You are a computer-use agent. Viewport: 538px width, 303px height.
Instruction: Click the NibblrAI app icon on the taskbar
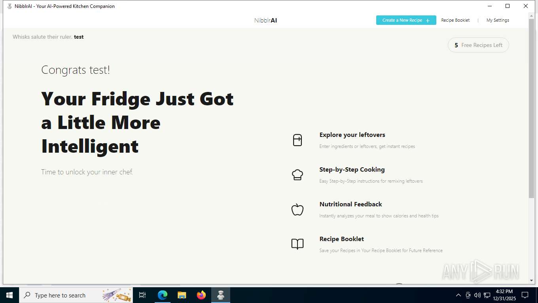coord(221,295)
